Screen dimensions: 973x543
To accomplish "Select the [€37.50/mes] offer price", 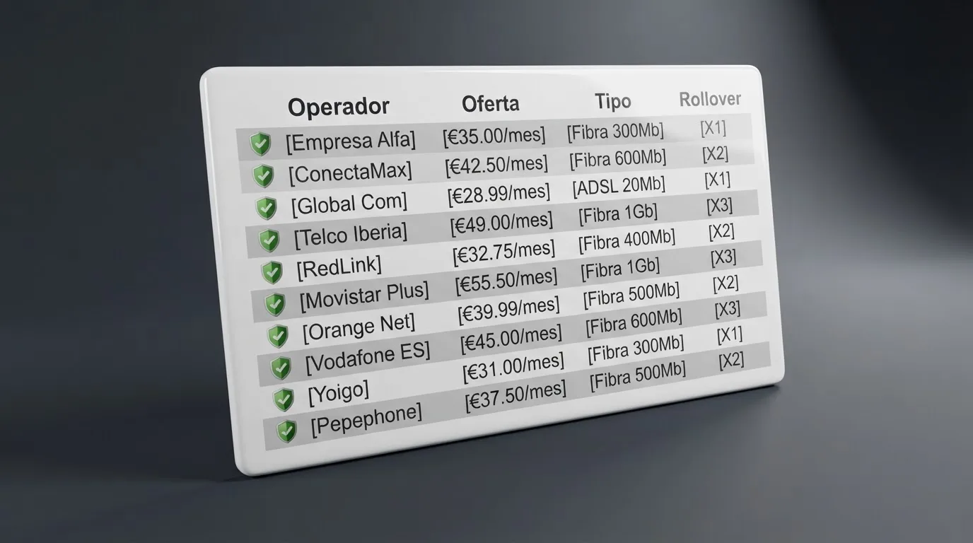I will click(x=516, y=397).
